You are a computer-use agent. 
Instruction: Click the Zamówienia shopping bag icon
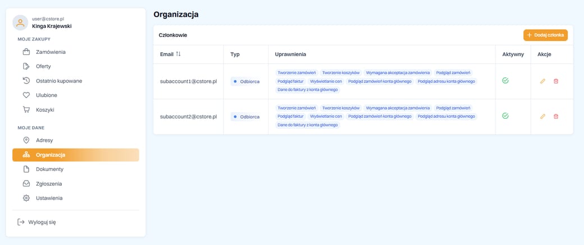26,52
